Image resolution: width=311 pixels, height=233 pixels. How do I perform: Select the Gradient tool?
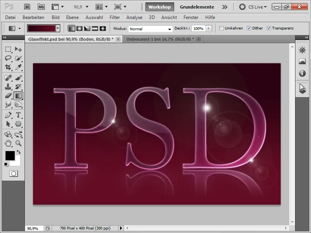(18, 96)
